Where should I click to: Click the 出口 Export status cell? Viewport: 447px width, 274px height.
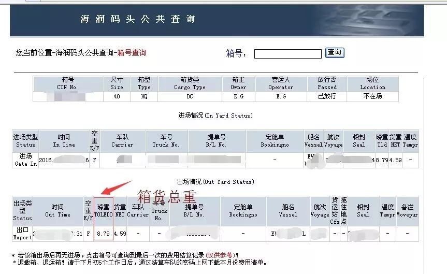click(x=22, y=234)
